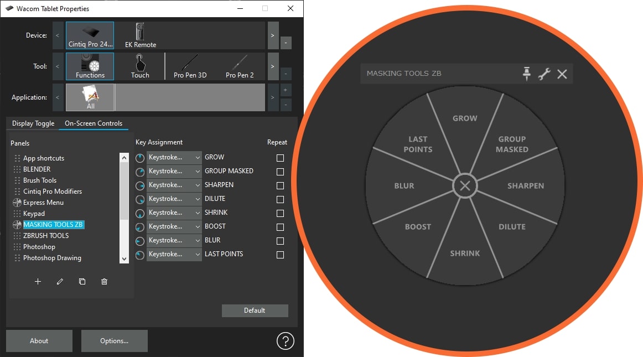
Task: Select the EK Remote device icon
Action: 140,35
